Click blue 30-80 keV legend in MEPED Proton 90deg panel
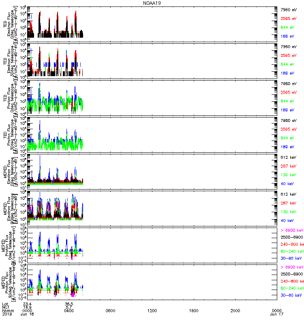 click(291, 295)
